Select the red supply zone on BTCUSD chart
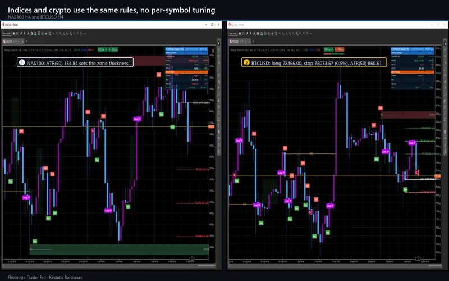Screen dimensions: 449x281 (x=408, y=115)
